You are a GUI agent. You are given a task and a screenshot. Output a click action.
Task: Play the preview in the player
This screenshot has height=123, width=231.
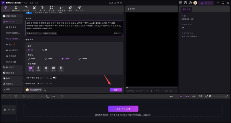[x=152, y=91]
